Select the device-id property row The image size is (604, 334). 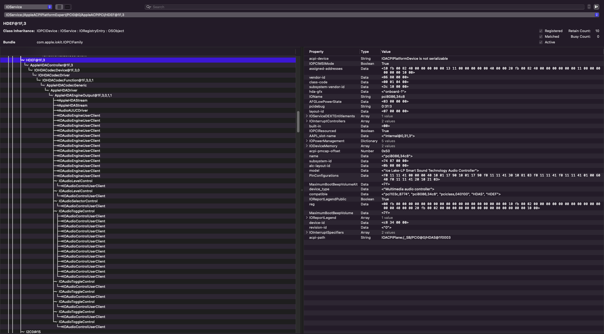click(453, 223)
